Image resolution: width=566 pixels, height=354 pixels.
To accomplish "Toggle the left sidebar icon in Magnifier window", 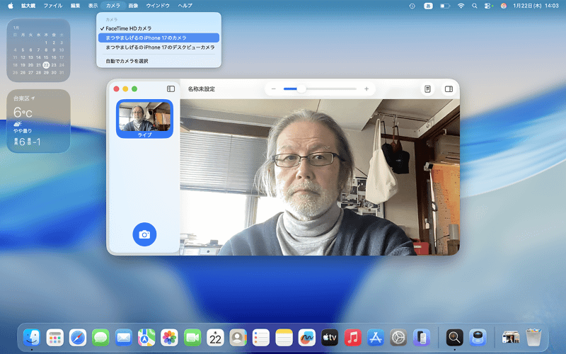I will 171,89.
